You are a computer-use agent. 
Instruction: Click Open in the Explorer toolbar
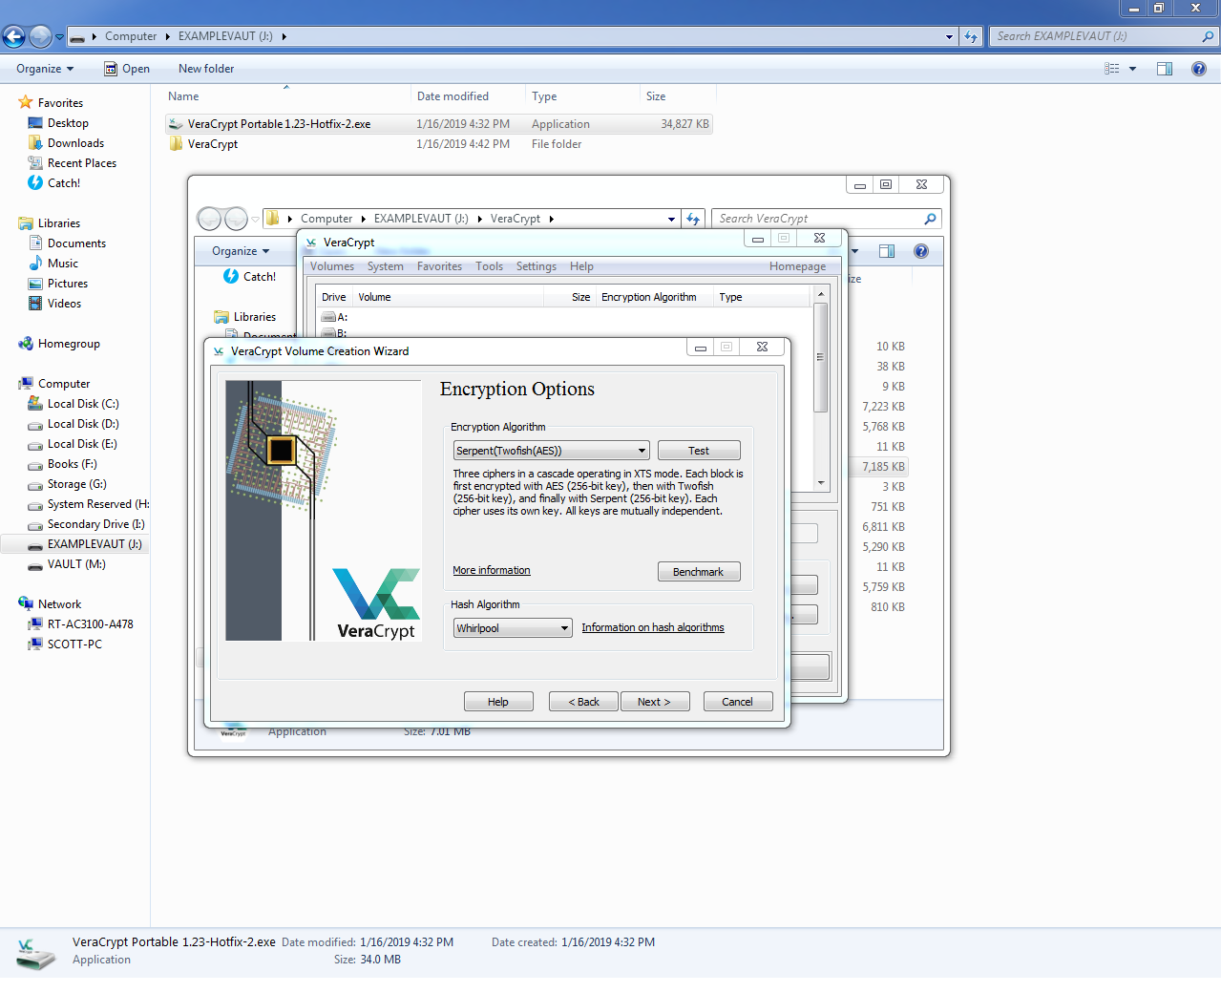click(x=127, y=69)
